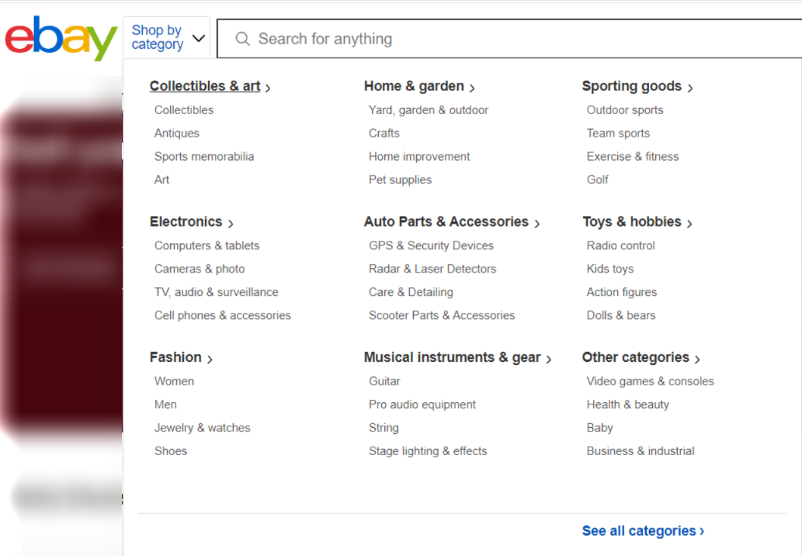Select Action figures
Screen dimensions: 802x556
pyautogui.click(x=622, y=292)
